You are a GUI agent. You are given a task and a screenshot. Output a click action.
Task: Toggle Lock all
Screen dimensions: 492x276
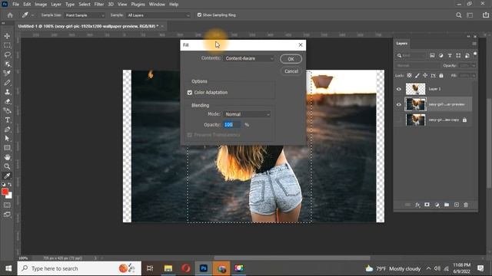pyautogui.click(x=441, y=75)
